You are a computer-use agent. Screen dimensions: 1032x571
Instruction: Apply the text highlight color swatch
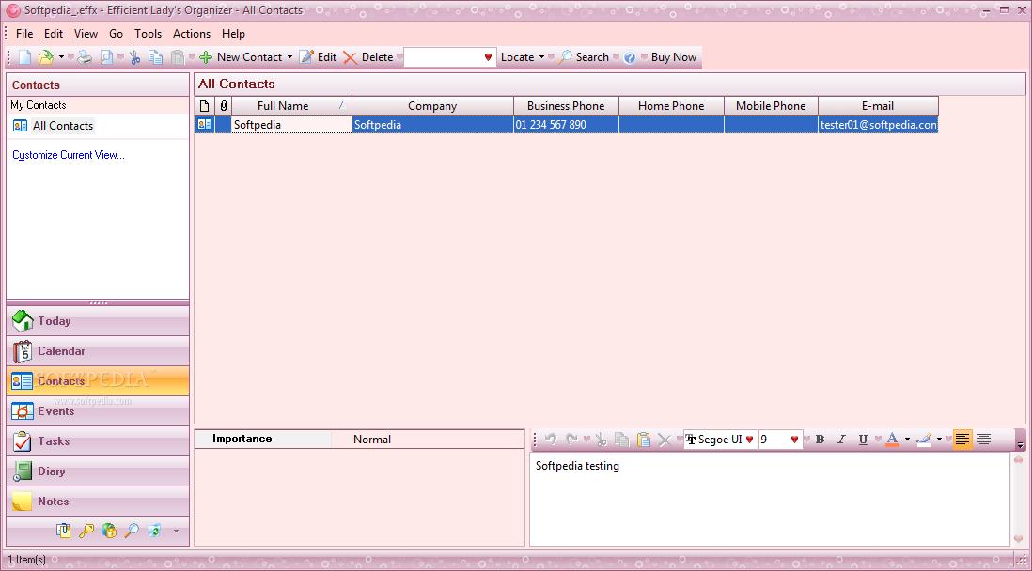pyautogui.click(x=925, y=440)
